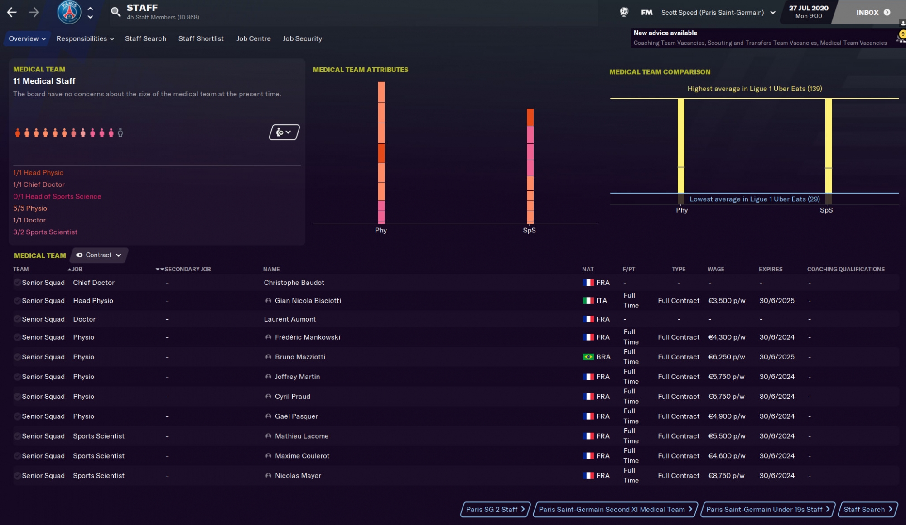Click the date 27 Jul 2020 display

[809, 12]
